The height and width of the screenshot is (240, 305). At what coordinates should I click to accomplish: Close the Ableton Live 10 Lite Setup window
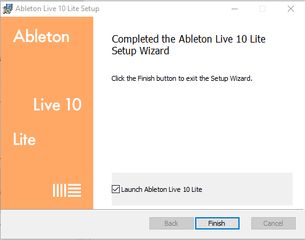[291, 9]
